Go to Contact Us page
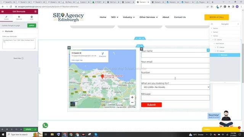244x137 pixels. point(180,17)
